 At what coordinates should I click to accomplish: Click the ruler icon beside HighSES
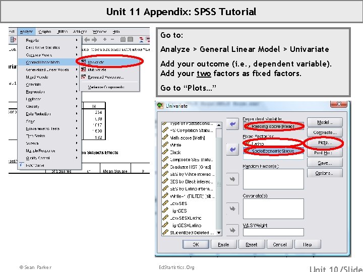165,211
